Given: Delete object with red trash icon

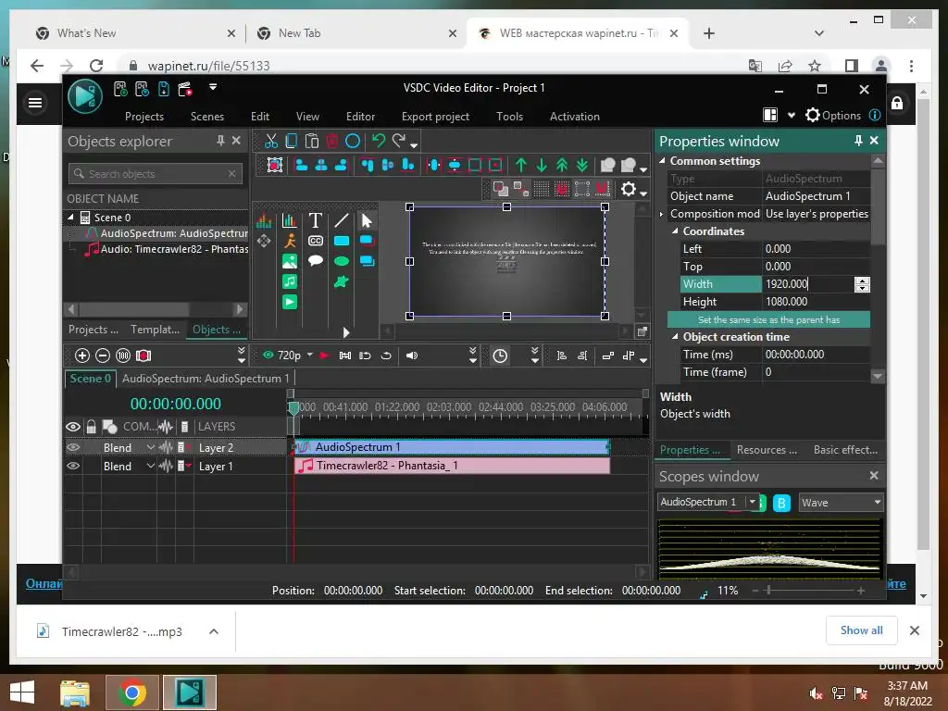Looking at the screenshot, I should (332, 142).
